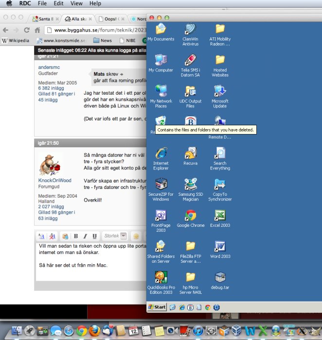This screenshot has height=340, width=322.
Task: Click Show Desktop in quick launch bar
Action: pyautogui.click(x=173, y=307)
